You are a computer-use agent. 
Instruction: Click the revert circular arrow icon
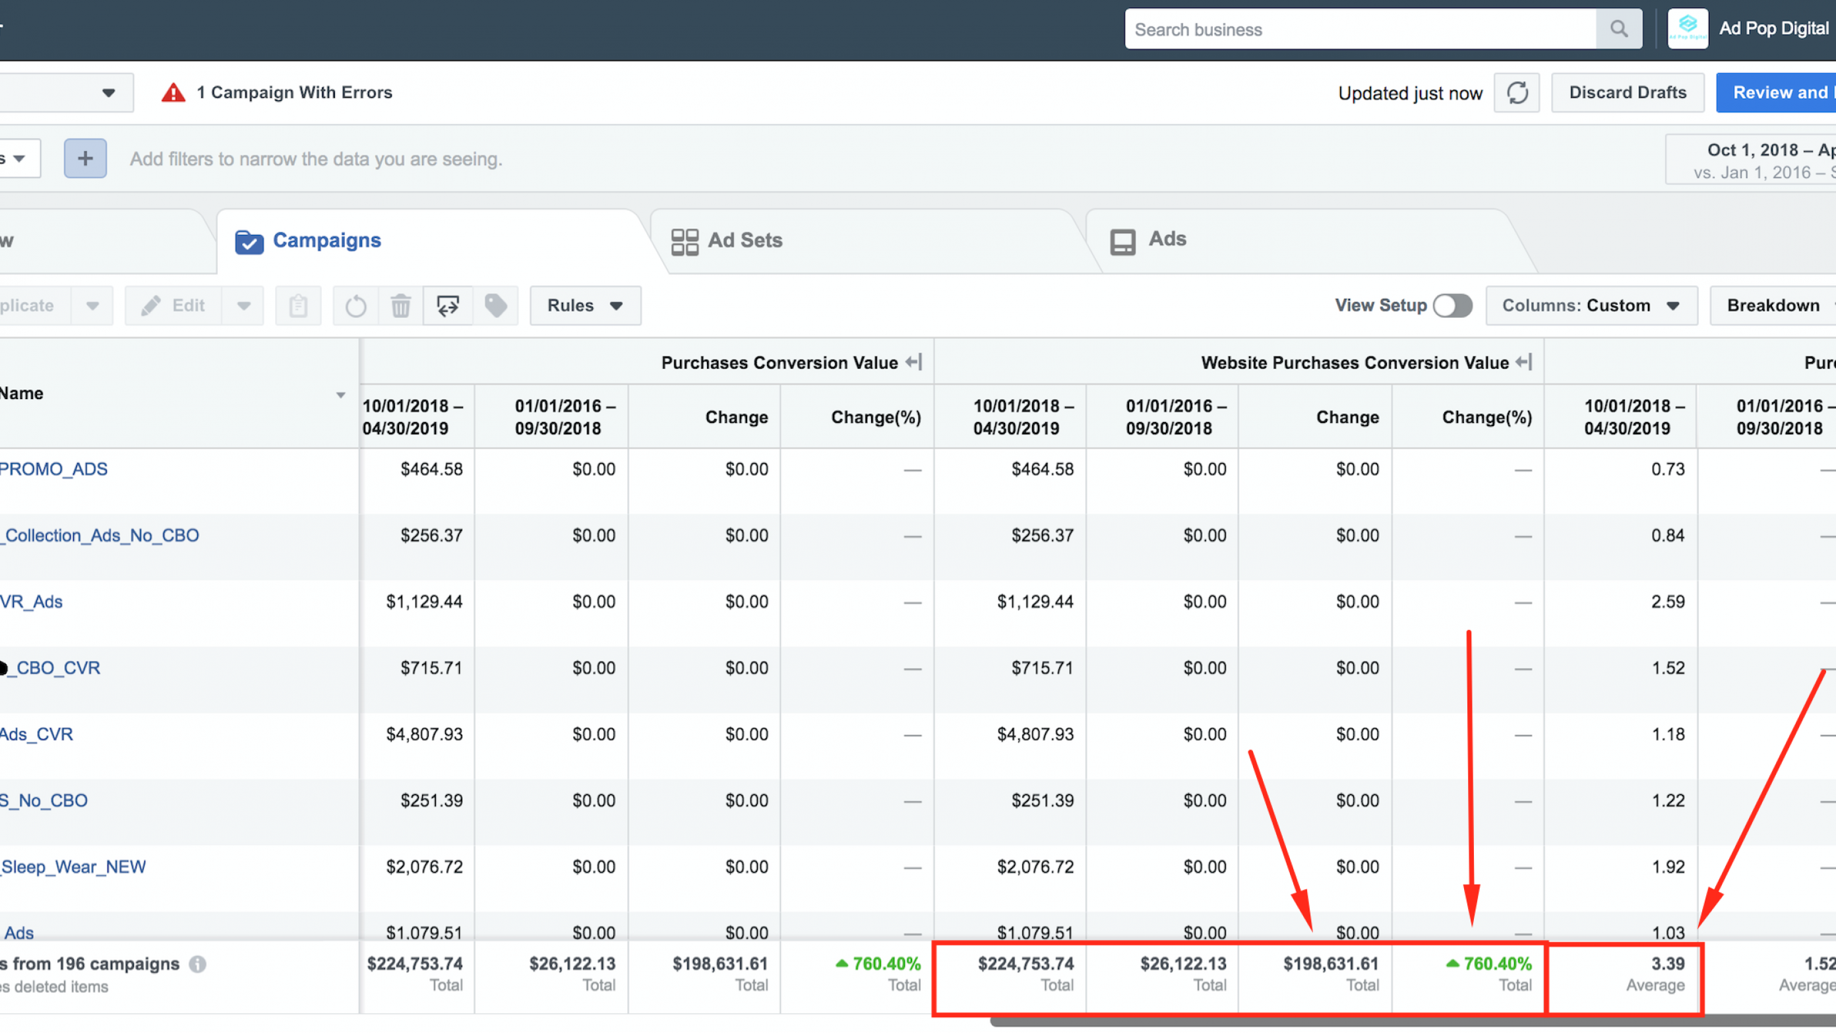355,306
